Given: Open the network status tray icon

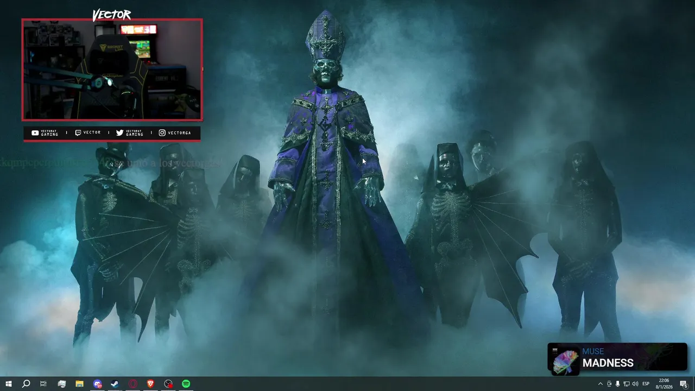Looking at the screenshot, I should click(626, 384).
